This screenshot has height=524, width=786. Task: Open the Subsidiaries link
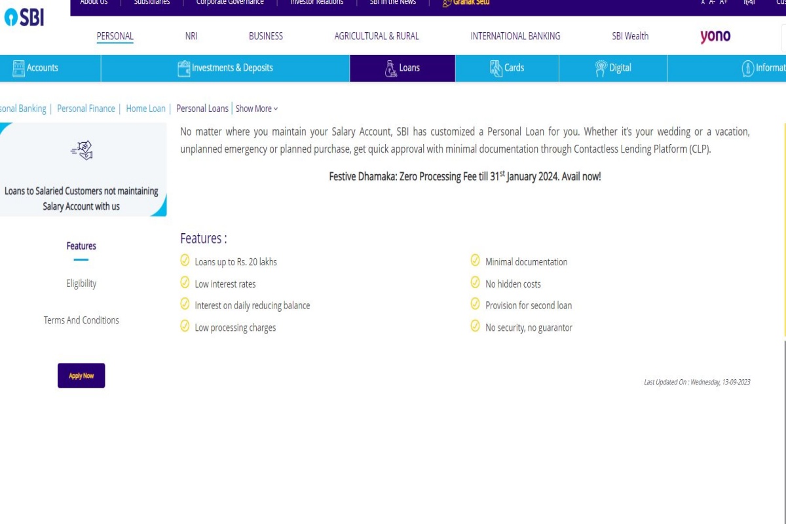(152, 3)
